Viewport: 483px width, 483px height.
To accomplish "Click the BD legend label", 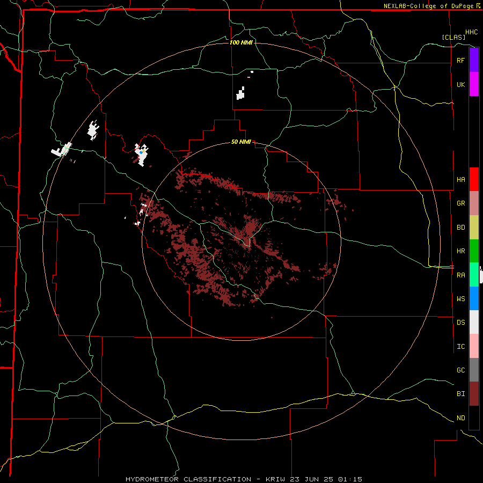I will tap(460, 228).
